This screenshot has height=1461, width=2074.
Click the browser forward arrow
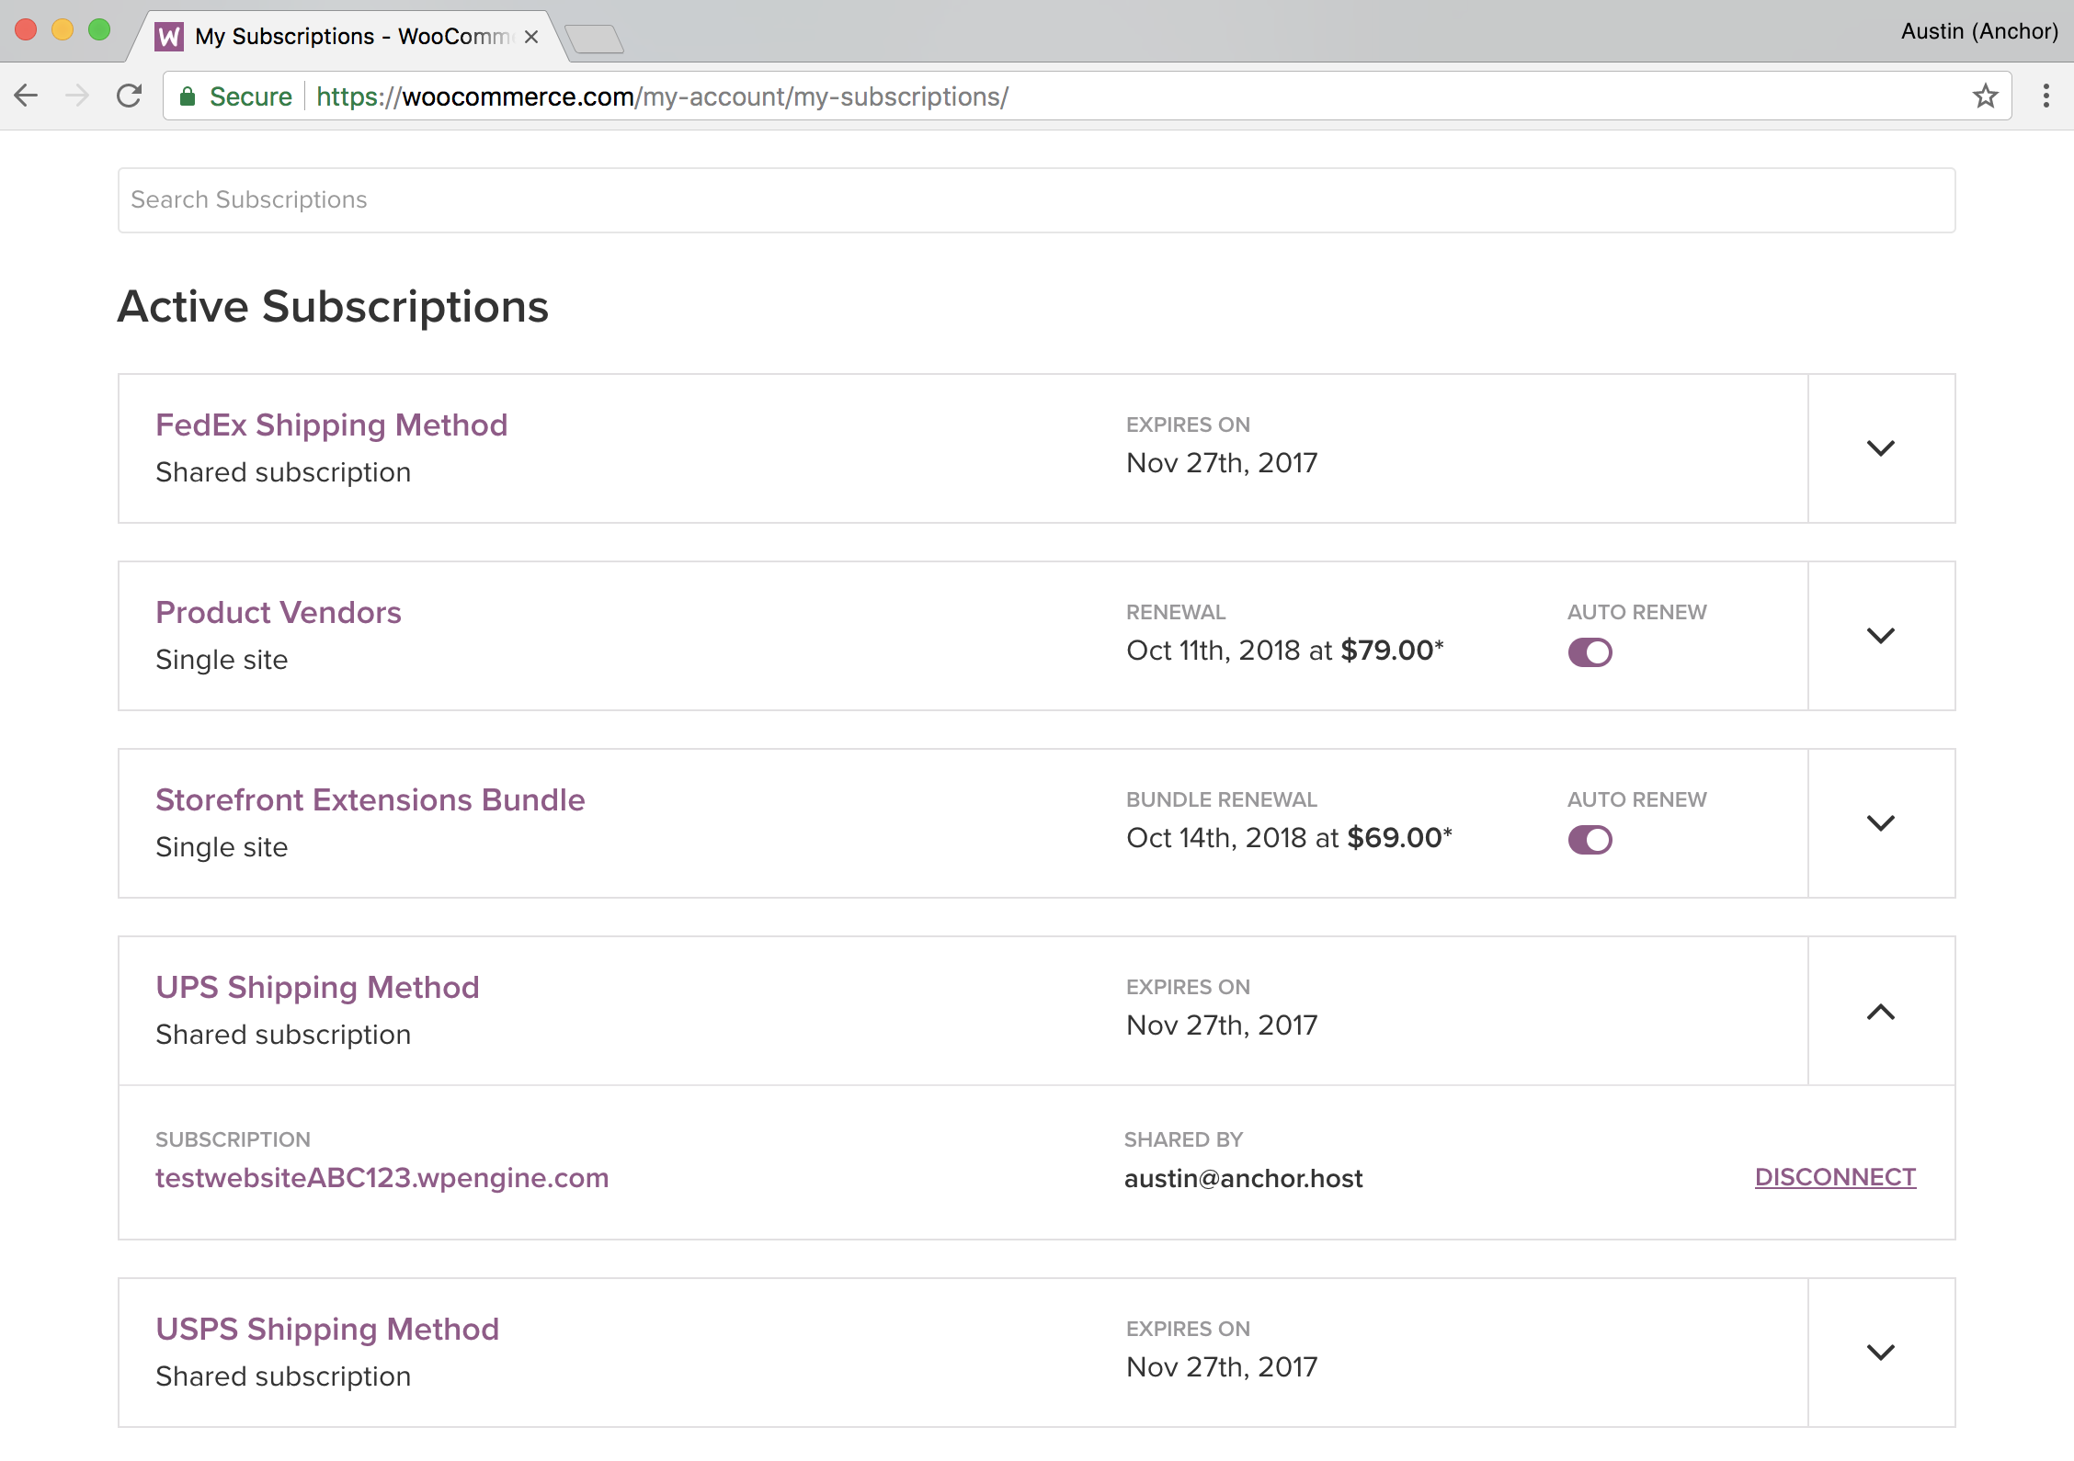point(78,96)
